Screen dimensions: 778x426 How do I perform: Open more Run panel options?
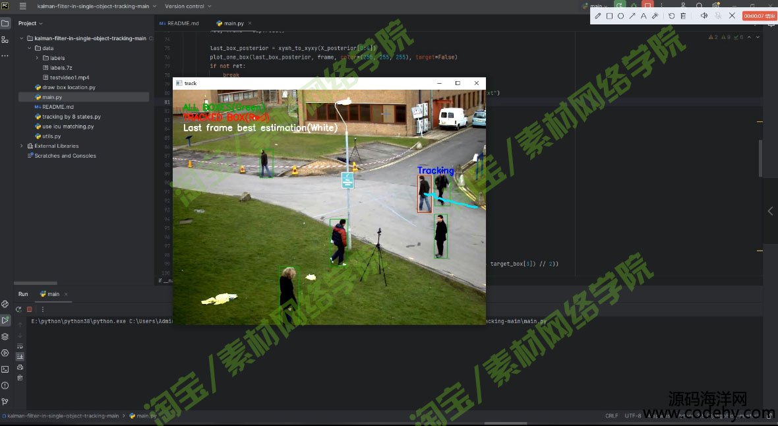pyautogui.click(x=43, y=309)
